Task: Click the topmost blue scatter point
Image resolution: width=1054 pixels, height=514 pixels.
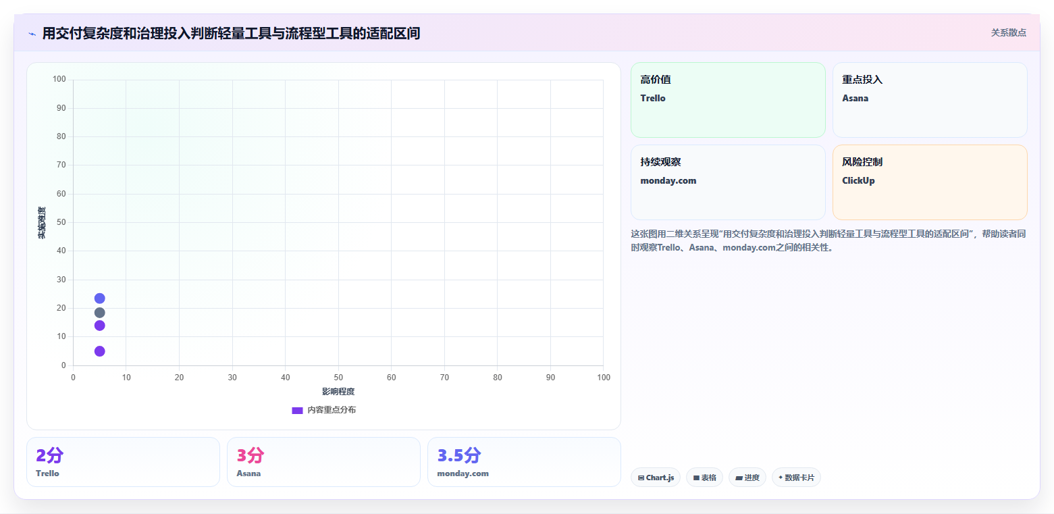Action: coord(100,299)
